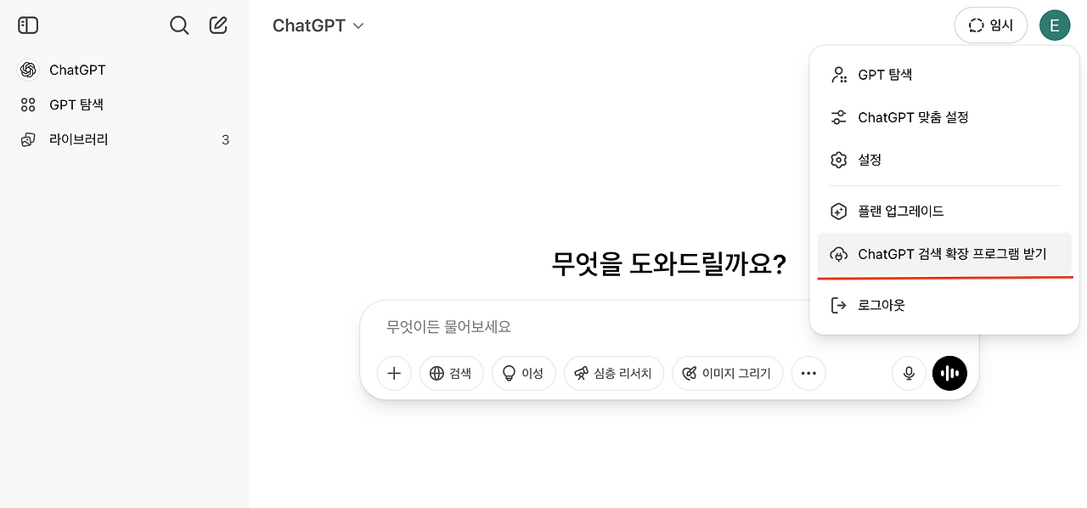Start voice mode with the waveform icon
Viewport: 1087px width, 508px height.
click(949, 373)
